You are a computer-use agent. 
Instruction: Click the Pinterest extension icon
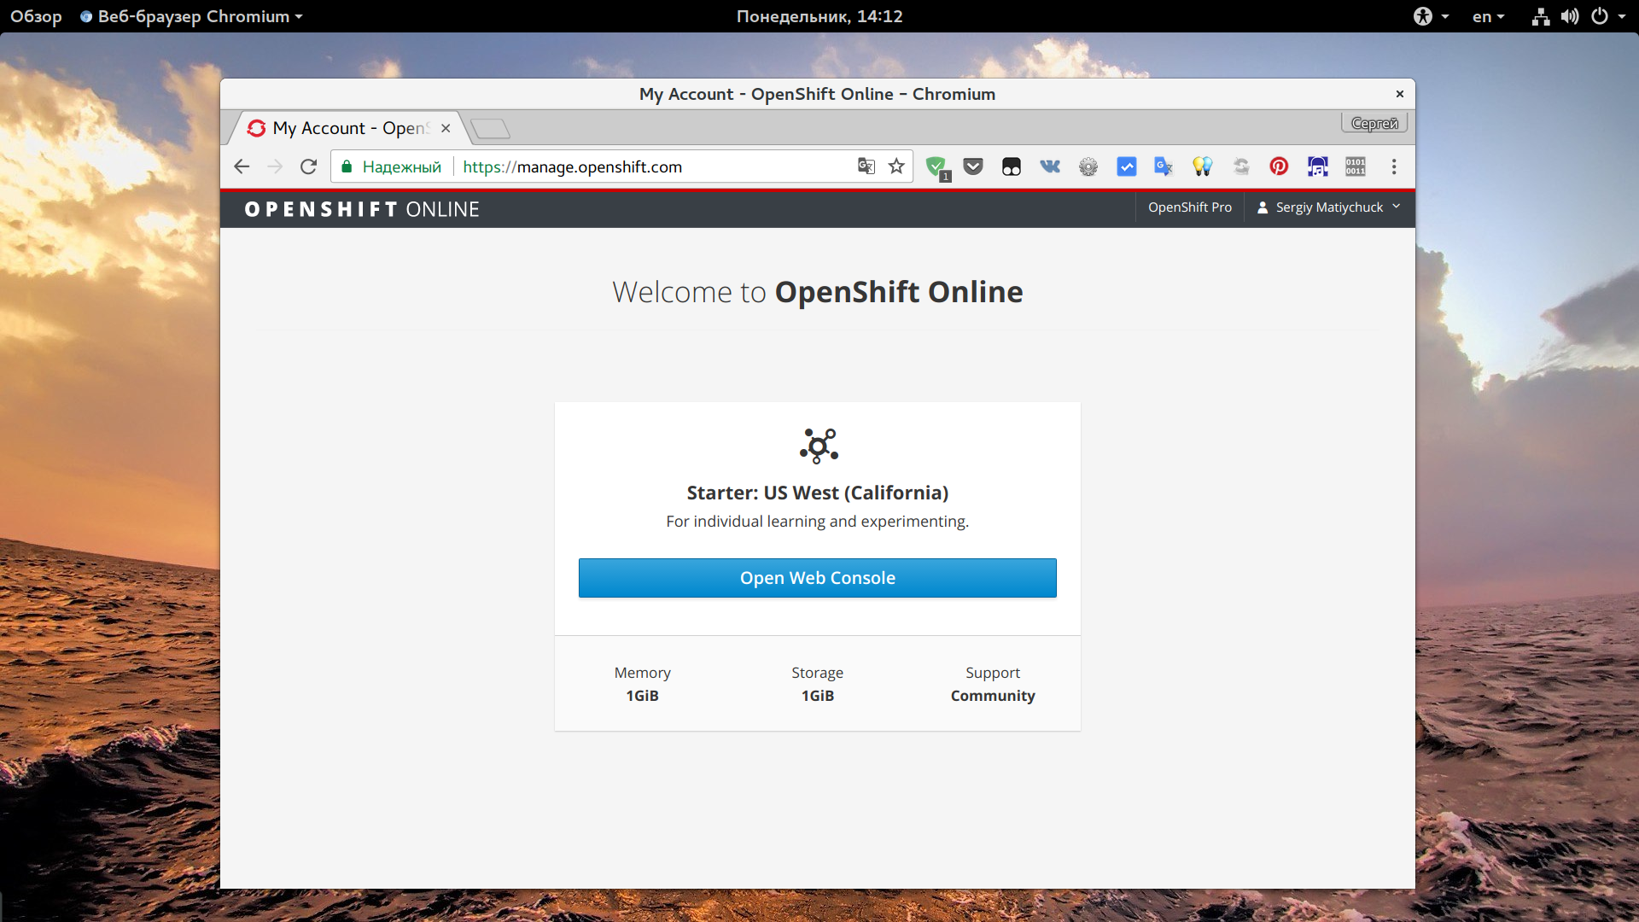coord(1279,166)
